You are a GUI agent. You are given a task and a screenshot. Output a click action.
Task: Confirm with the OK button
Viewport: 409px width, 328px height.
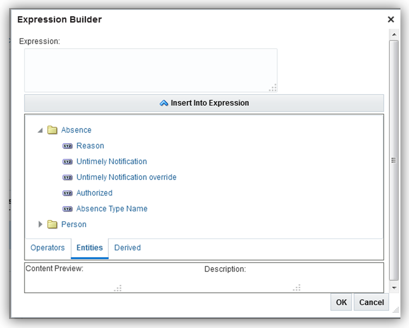[x=341, y=302]
